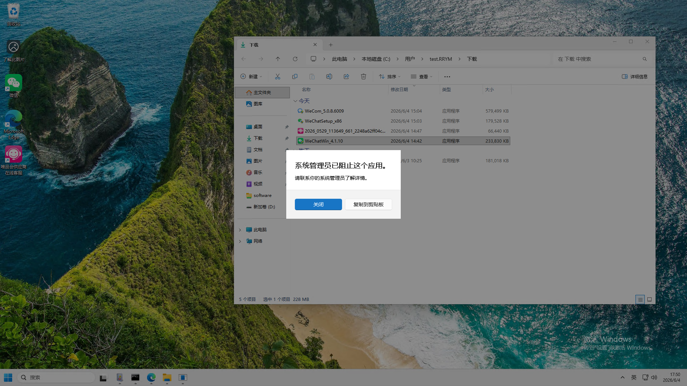Switch to details list view icon

pos(640,300)
